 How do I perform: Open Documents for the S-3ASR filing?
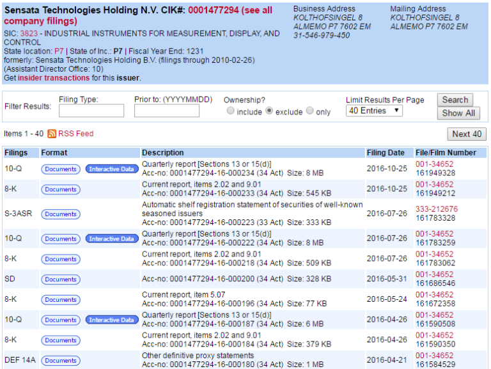tap(61, 214)
